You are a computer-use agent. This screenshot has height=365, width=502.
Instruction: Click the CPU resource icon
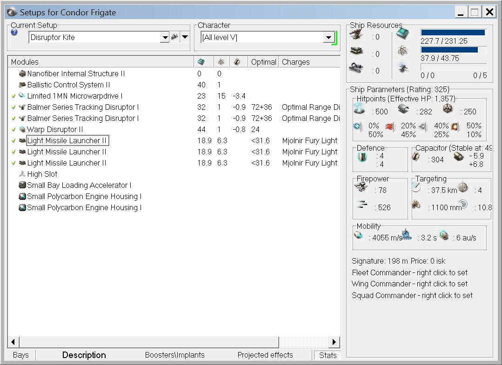pyautogui.click(x=402, y=33)
